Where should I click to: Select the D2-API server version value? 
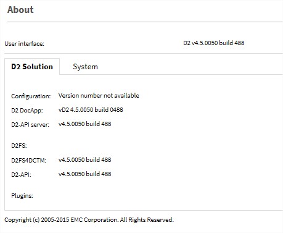coord(84,124)
